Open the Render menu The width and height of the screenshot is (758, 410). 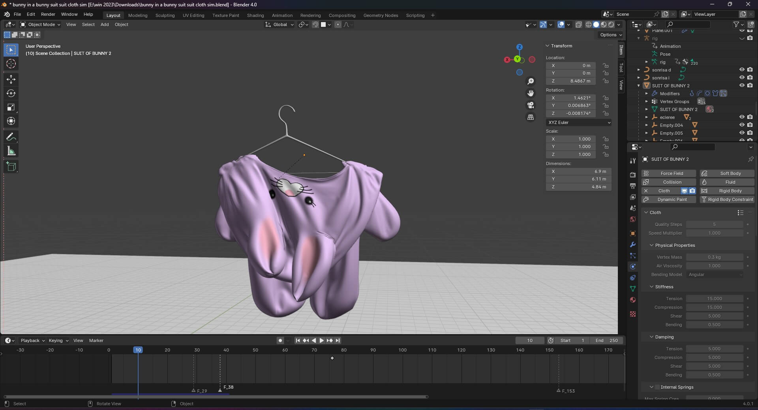(x=48, y=14)
